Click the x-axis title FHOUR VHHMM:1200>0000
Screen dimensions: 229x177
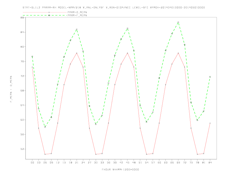120,169
